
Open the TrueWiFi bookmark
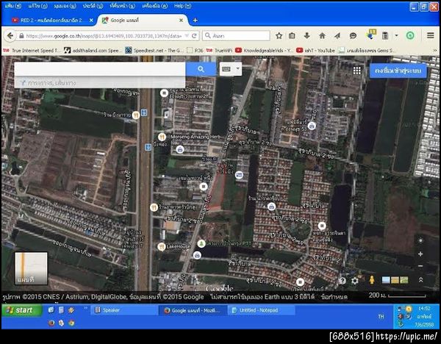pos(220,50)
